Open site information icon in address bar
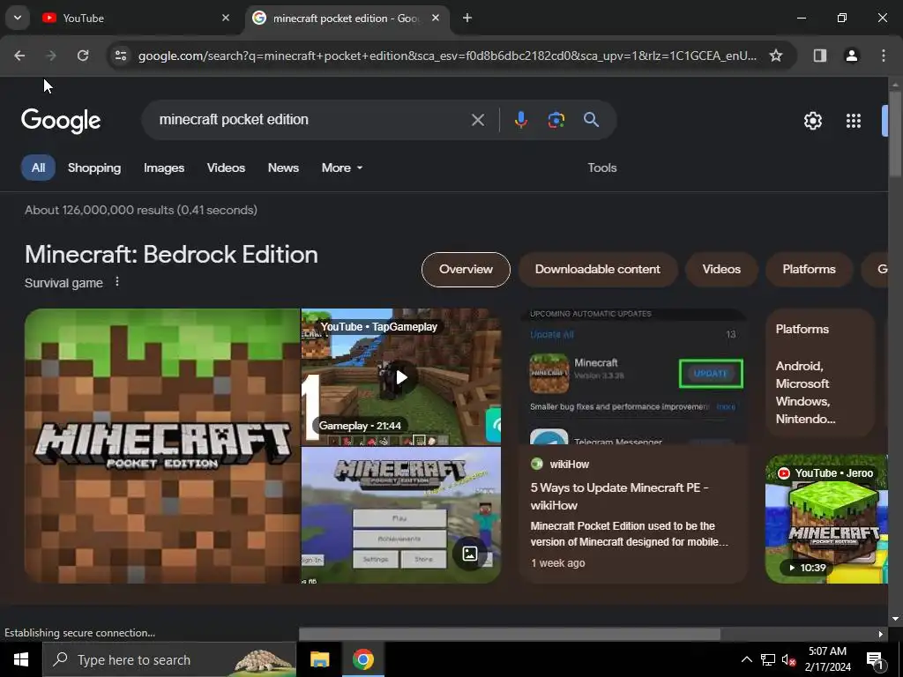 pyautogui.click(x=121, y=56)
